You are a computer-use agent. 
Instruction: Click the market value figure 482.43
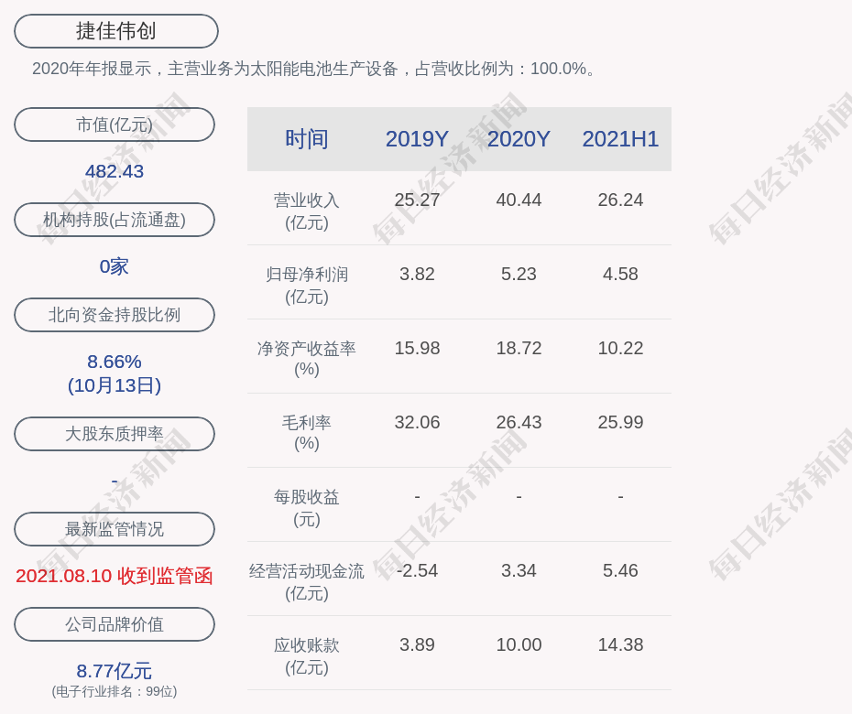click(115, 171)
